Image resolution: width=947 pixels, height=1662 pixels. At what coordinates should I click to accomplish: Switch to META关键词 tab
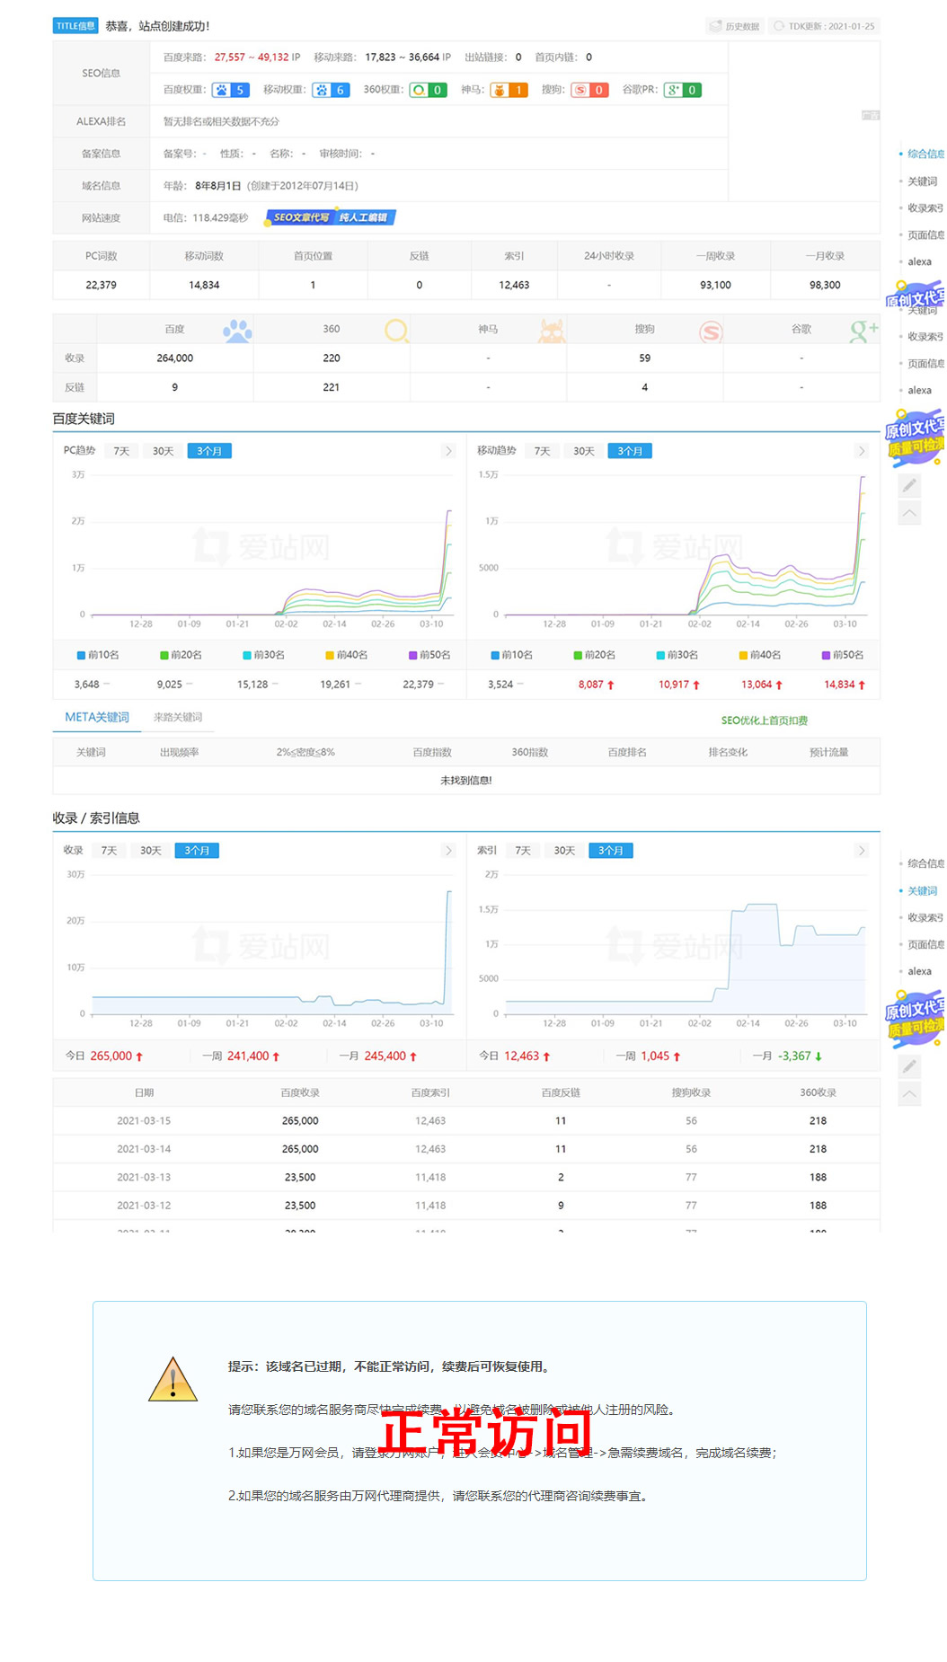point(97,717)
